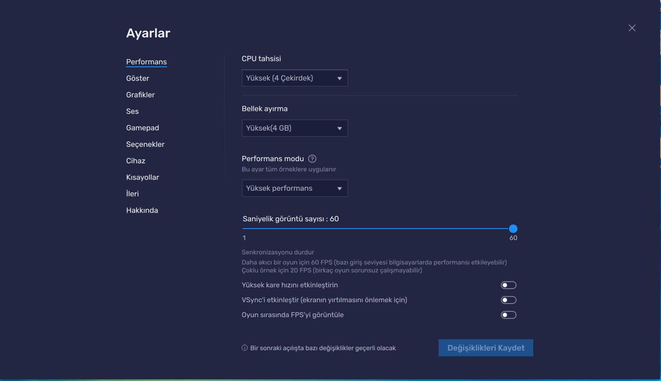
Task: Close the Ayarlar settings window
Action: coord(632,28)
